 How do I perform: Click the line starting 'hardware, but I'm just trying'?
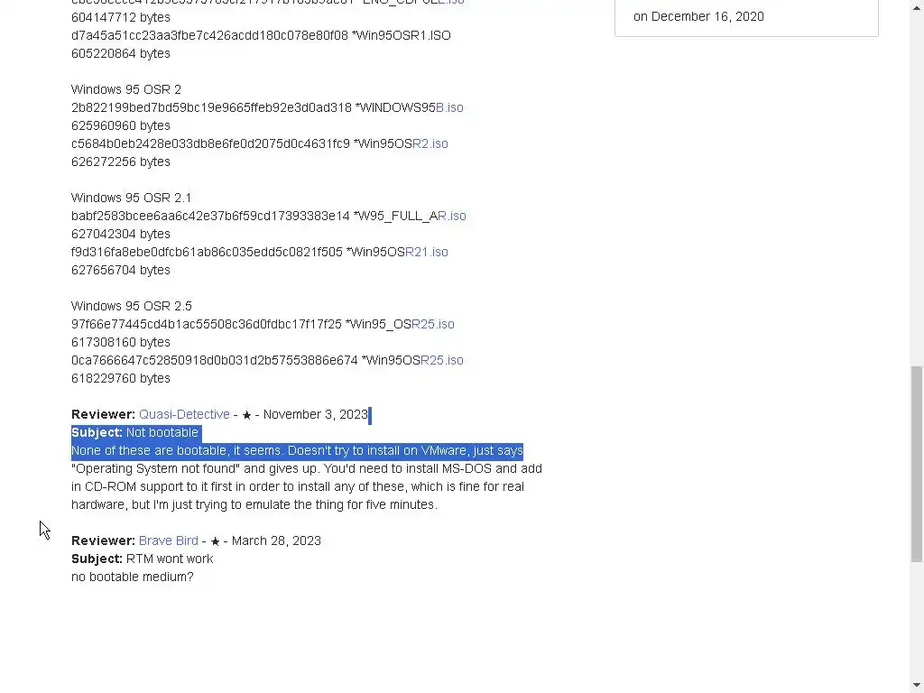pos(254,504)
